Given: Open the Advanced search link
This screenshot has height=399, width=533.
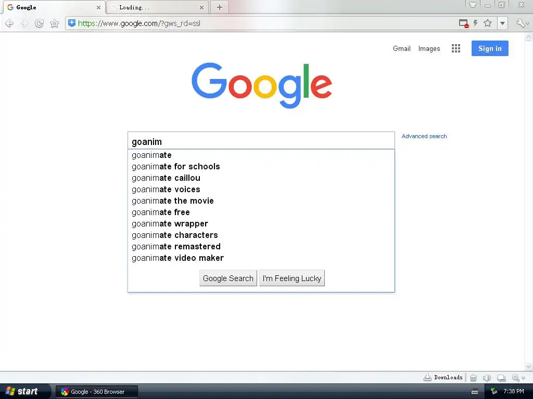Looking at the screenshot, I should [424, 136].
